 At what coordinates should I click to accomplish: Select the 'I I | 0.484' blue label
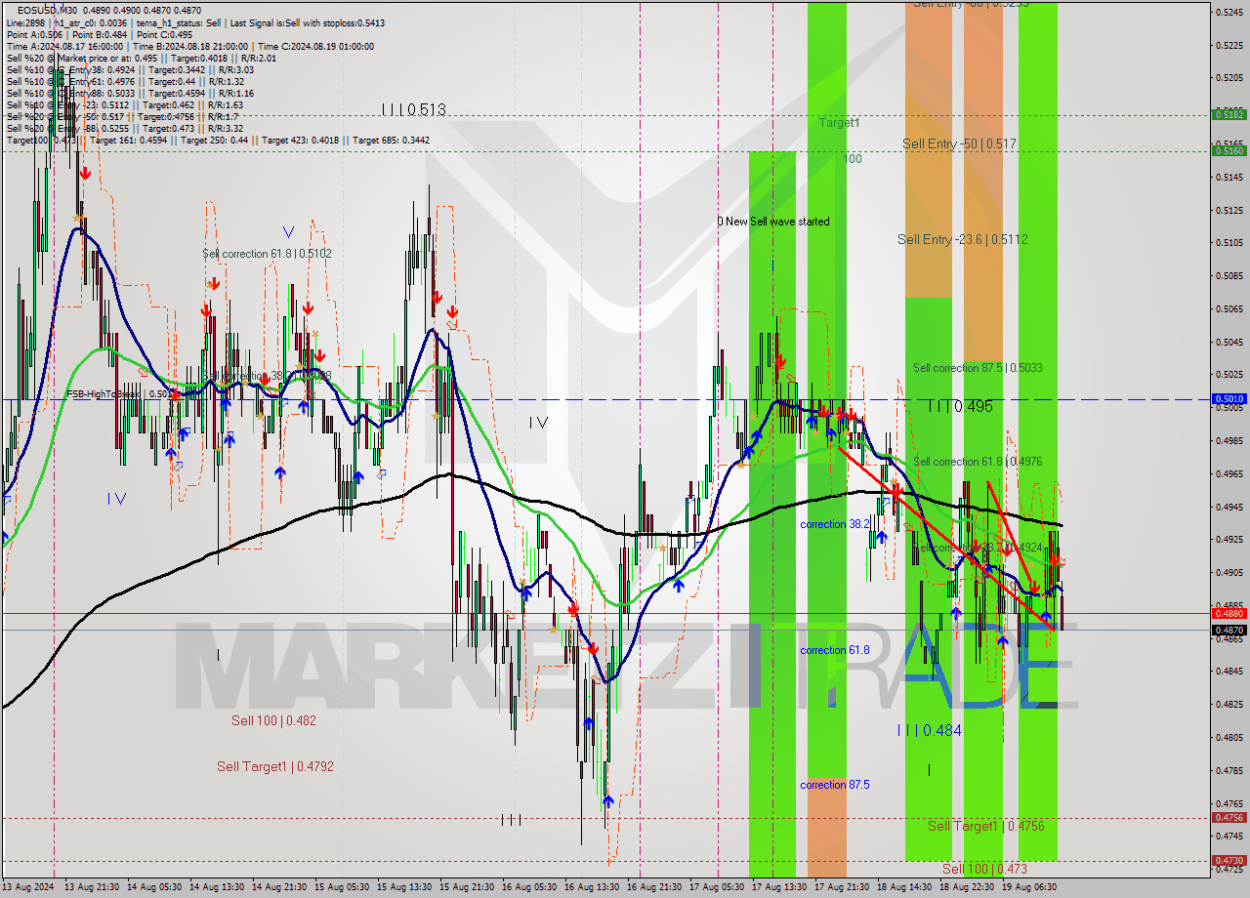[929, 730]
